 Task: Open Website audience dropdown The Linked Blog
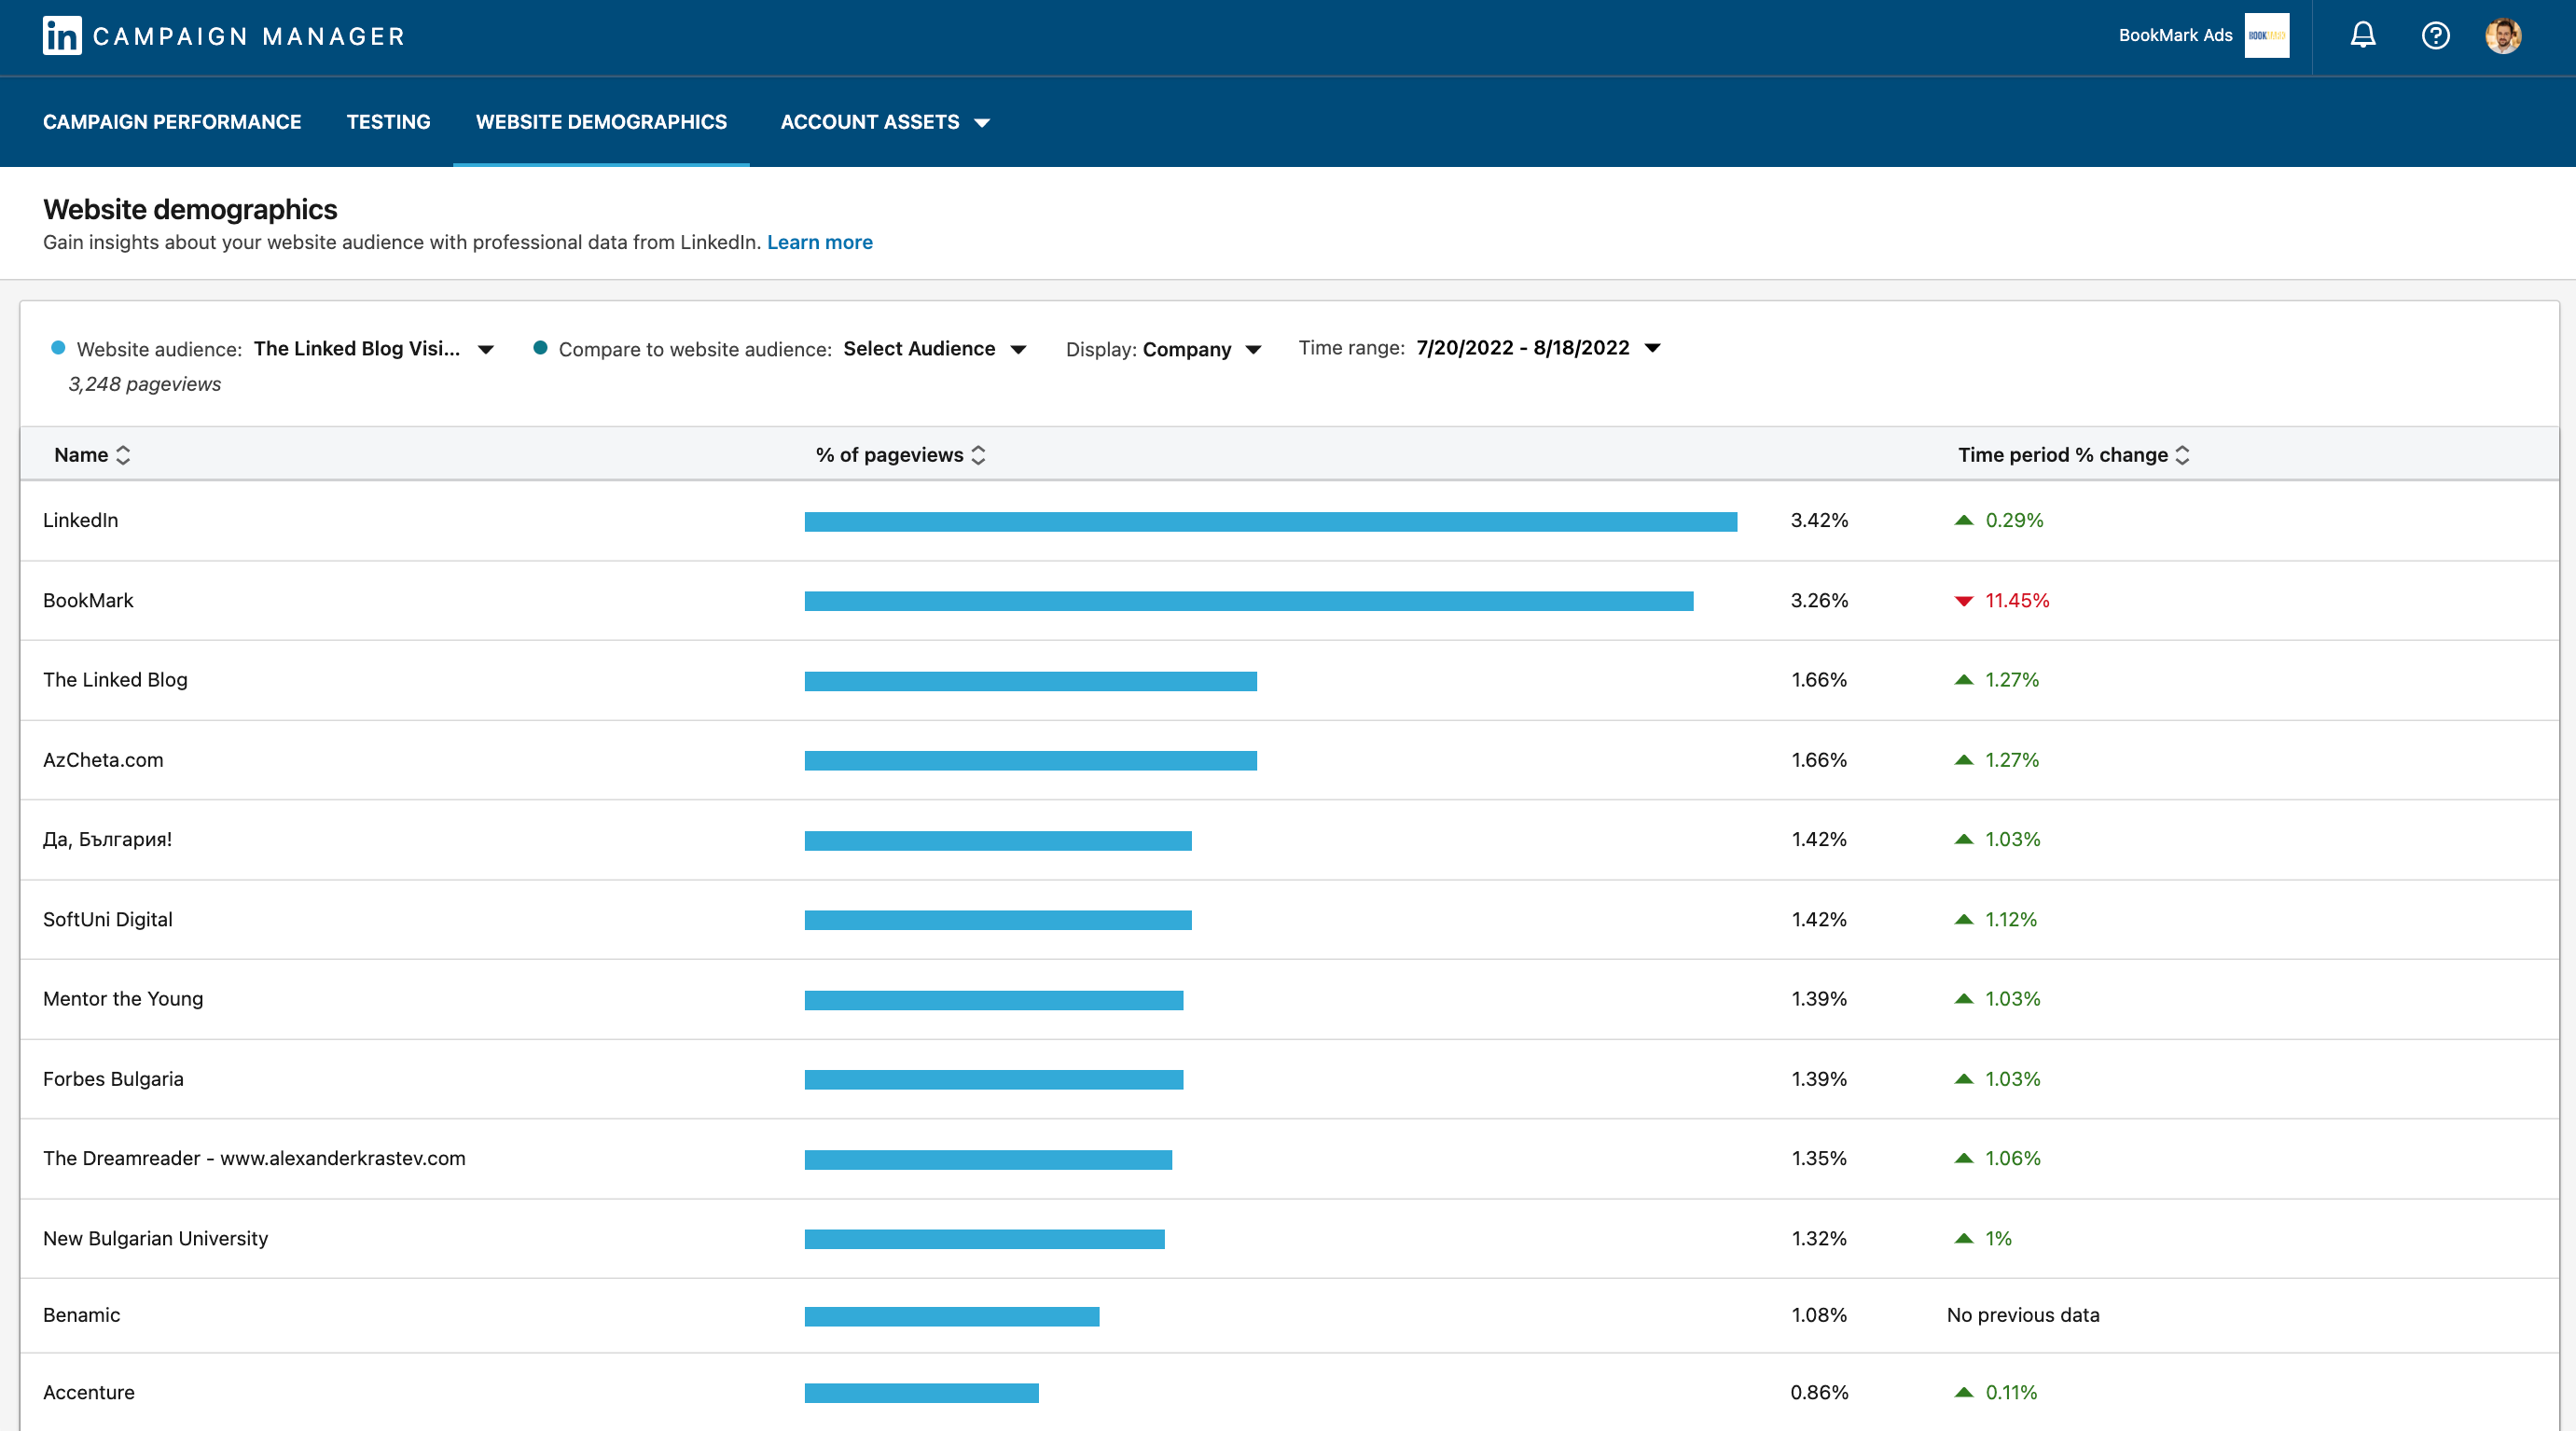374,349
